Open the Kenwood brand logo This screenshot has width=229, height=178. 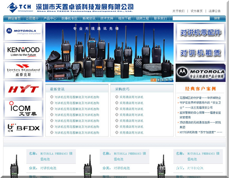[x=24, y=51]
